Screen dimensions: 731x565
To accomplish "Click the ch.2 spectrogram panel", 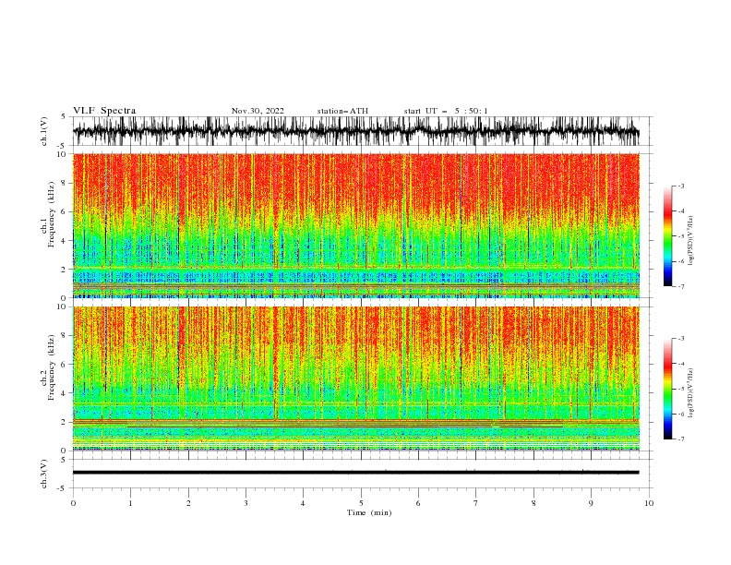I will [355, 379].
